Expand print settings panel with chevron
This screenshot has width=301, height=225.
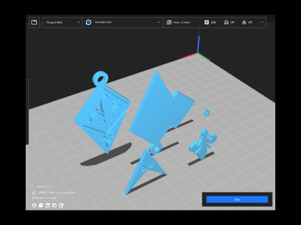[x=262, y=22]
